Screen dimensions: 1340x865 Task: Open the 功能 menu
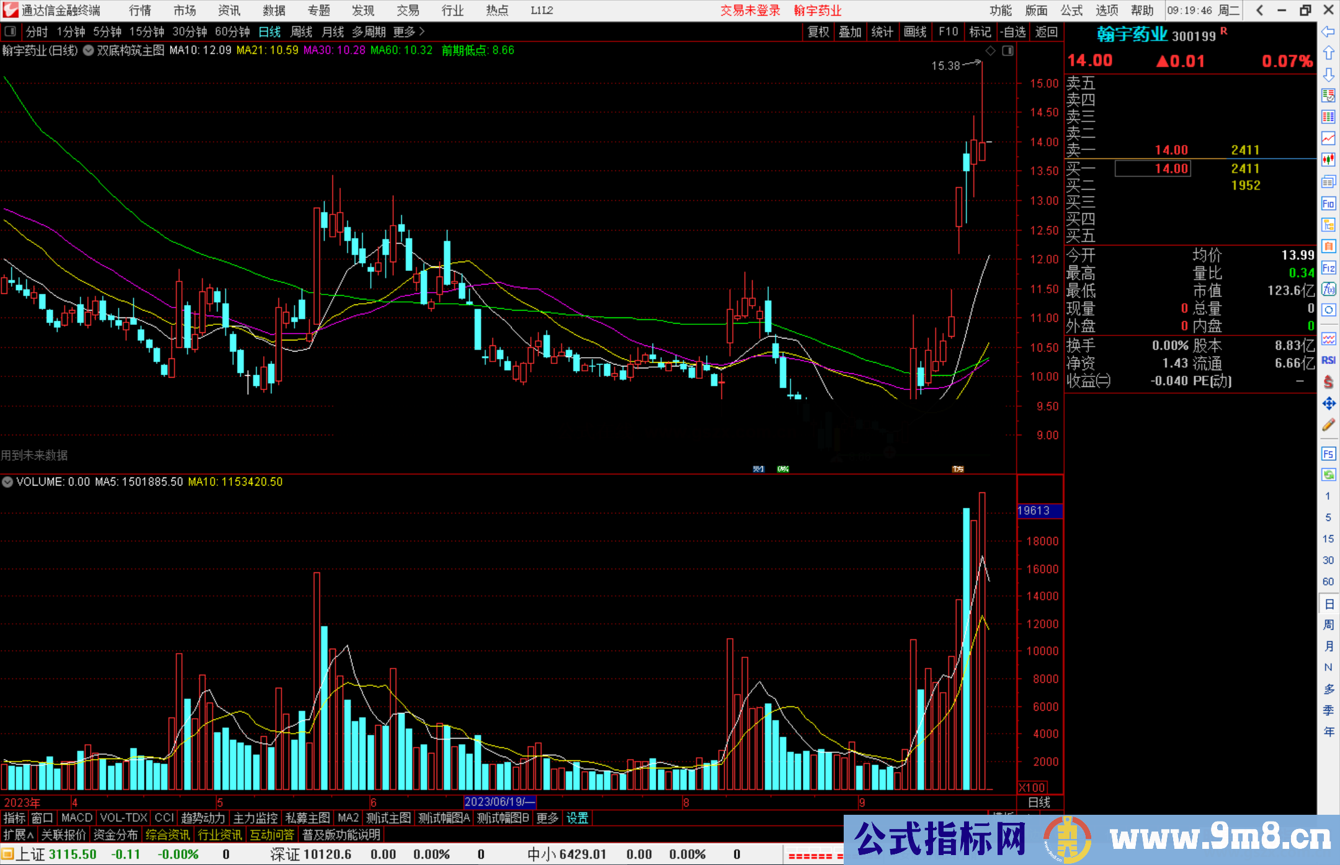click(x=1000, y=11)
